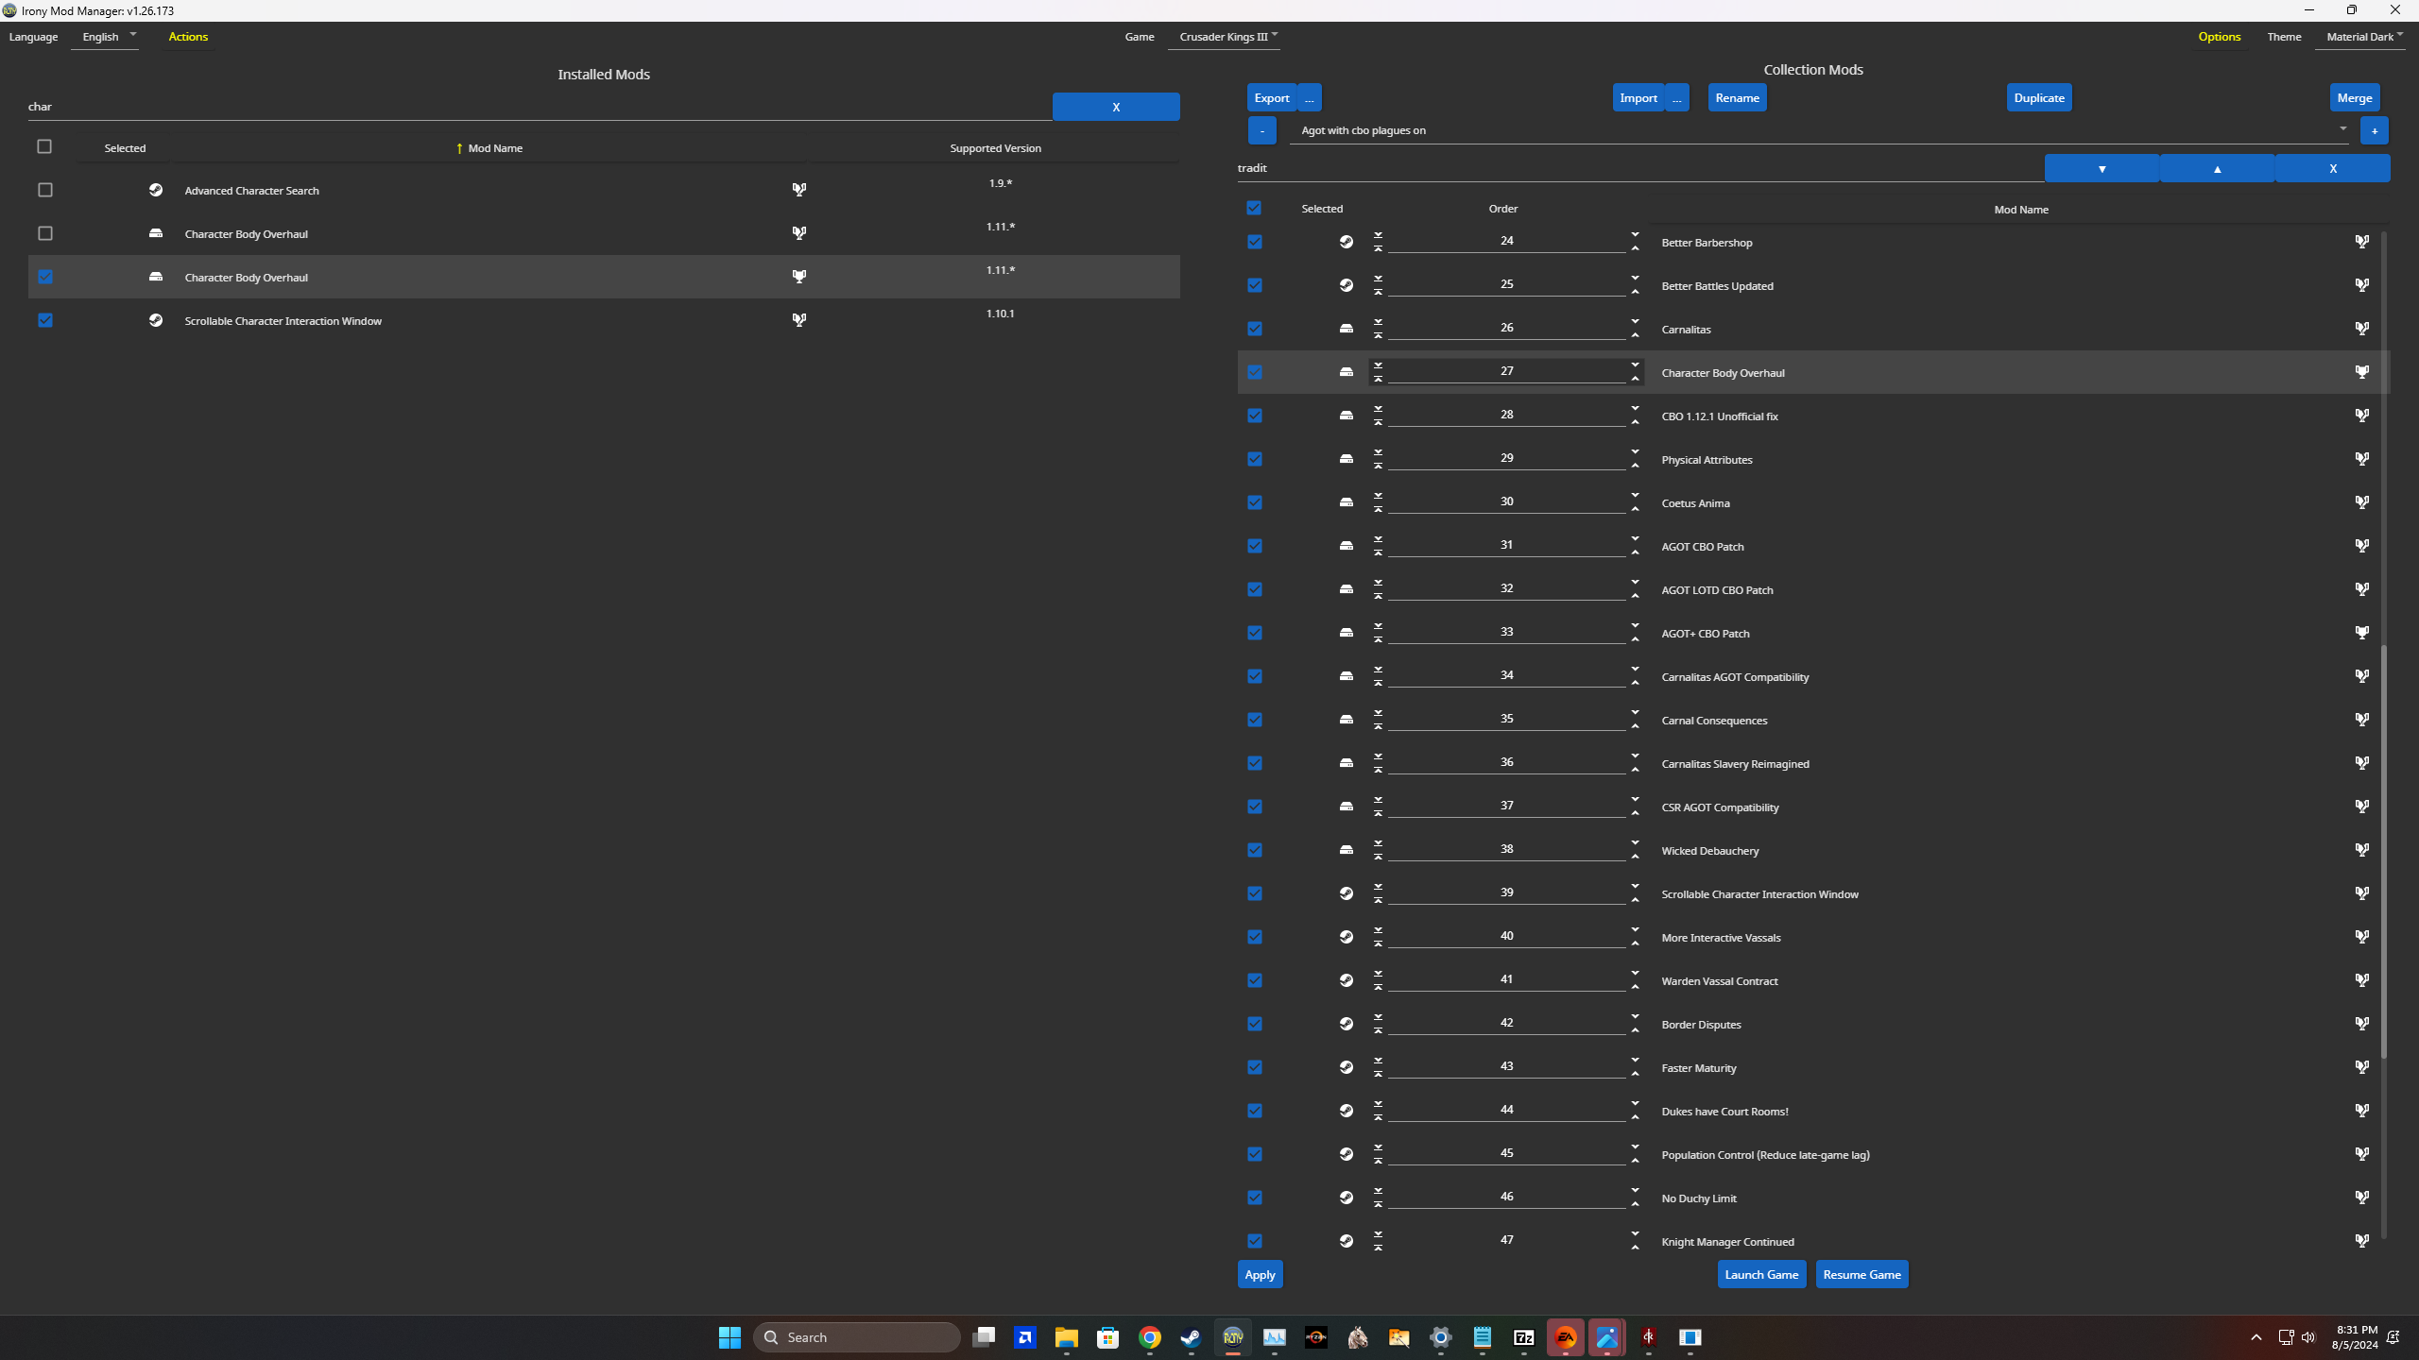Uncheck the Better Barbershop checkbox
This screenshot has height=1360, width=2419.
1255,242
